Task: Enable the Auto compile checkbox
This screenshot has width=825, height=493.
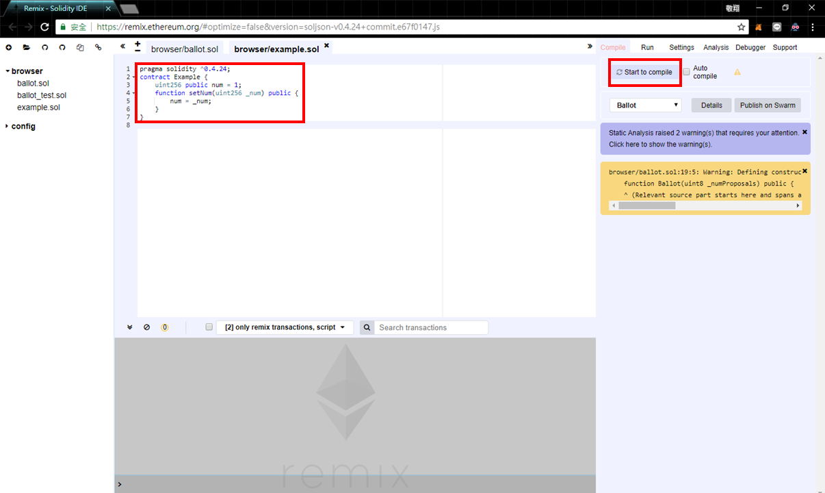Action: click(x=686, y=72)
